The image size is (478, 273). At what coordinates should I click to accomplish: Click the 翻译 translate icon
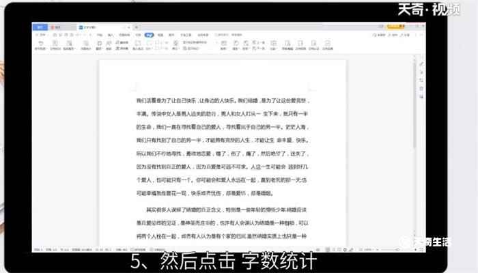(99, 44)
